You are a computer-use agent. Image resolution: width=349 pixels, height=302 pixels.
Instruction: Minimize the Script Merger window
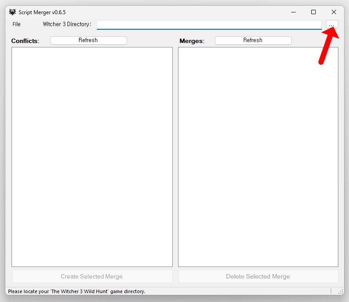click(x=293, y=12)
